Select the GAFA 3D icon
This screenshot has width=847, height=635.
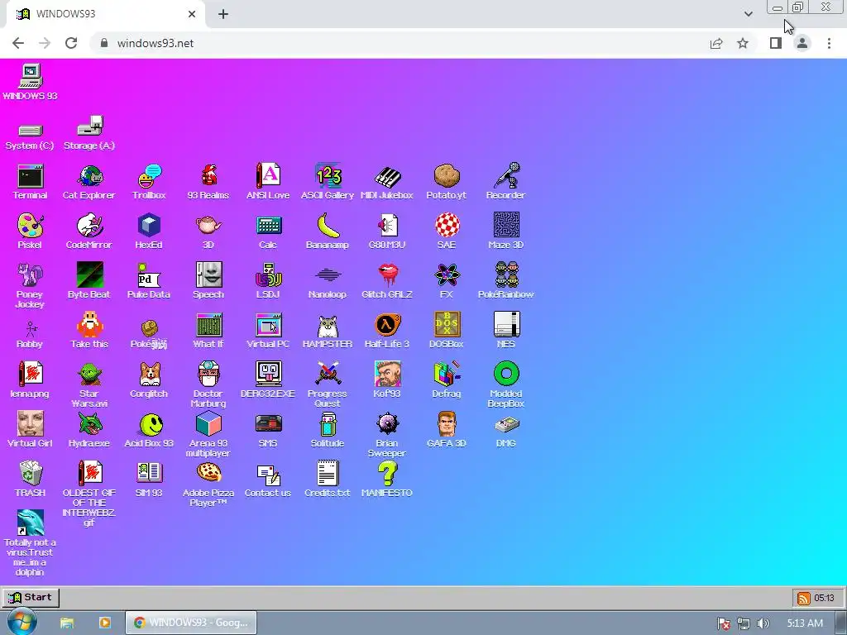tap(446, 430)
